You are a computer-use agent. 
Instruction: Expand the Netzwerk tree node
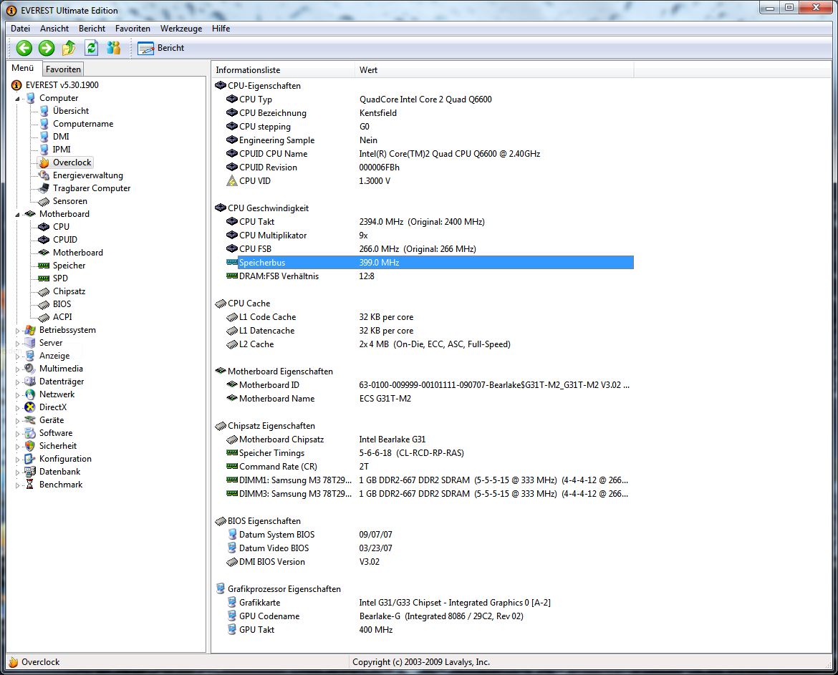coord(17,394)
